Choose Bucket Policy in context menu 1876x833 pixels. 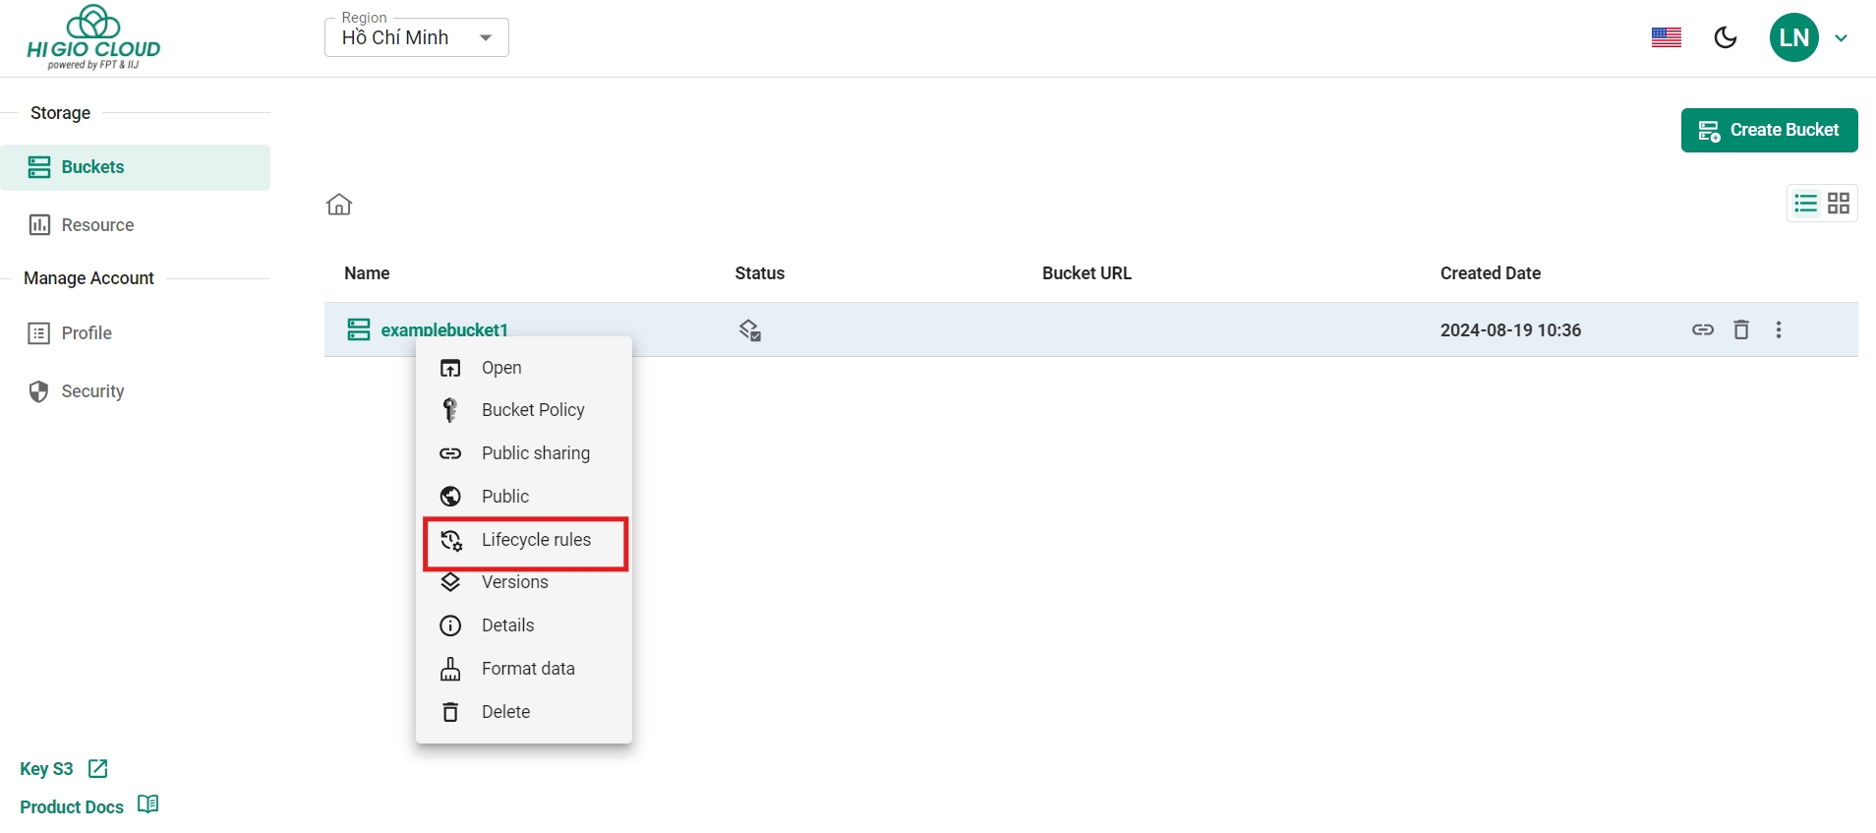532,410
